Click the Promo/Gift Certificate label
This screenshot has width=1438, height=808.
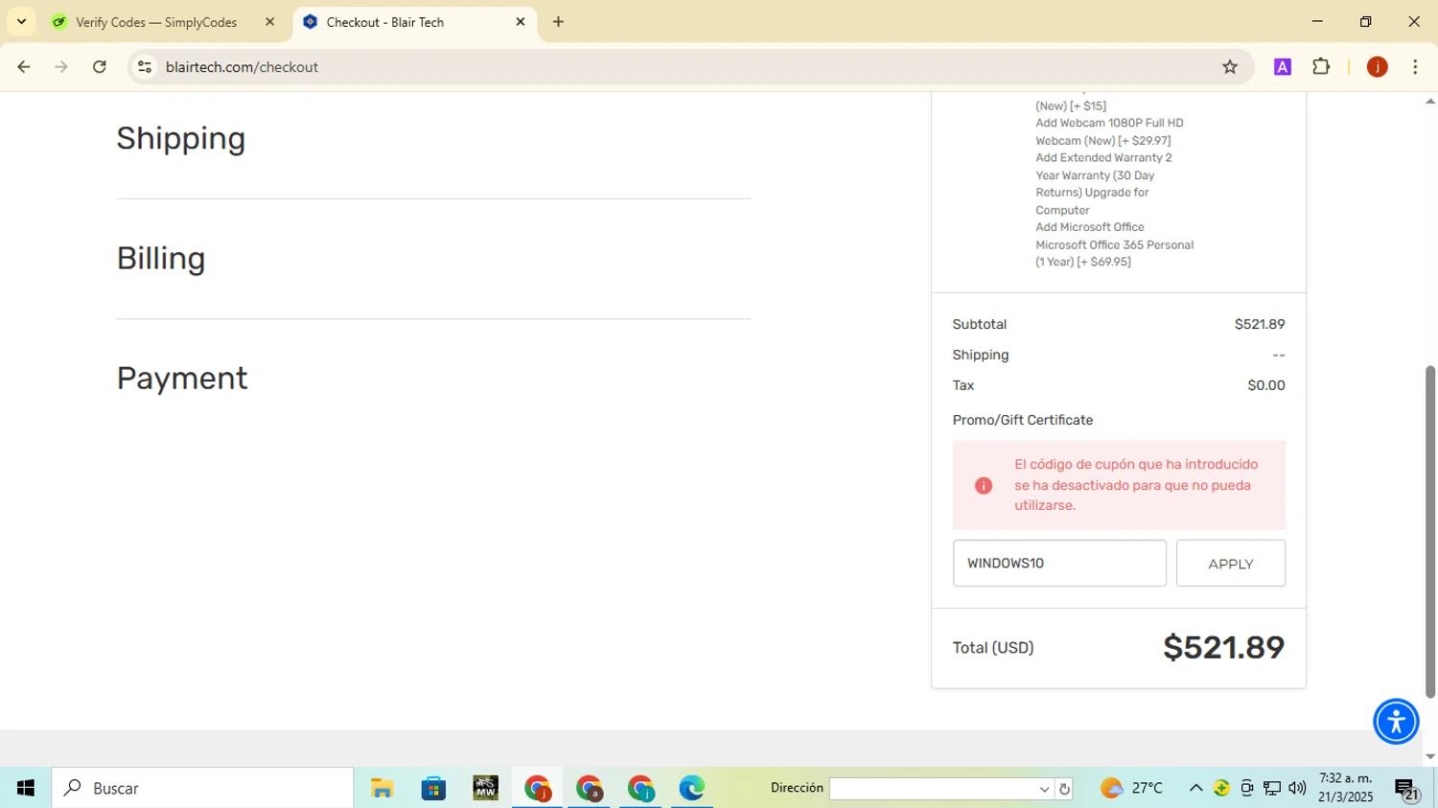(x=1023, y=420)
